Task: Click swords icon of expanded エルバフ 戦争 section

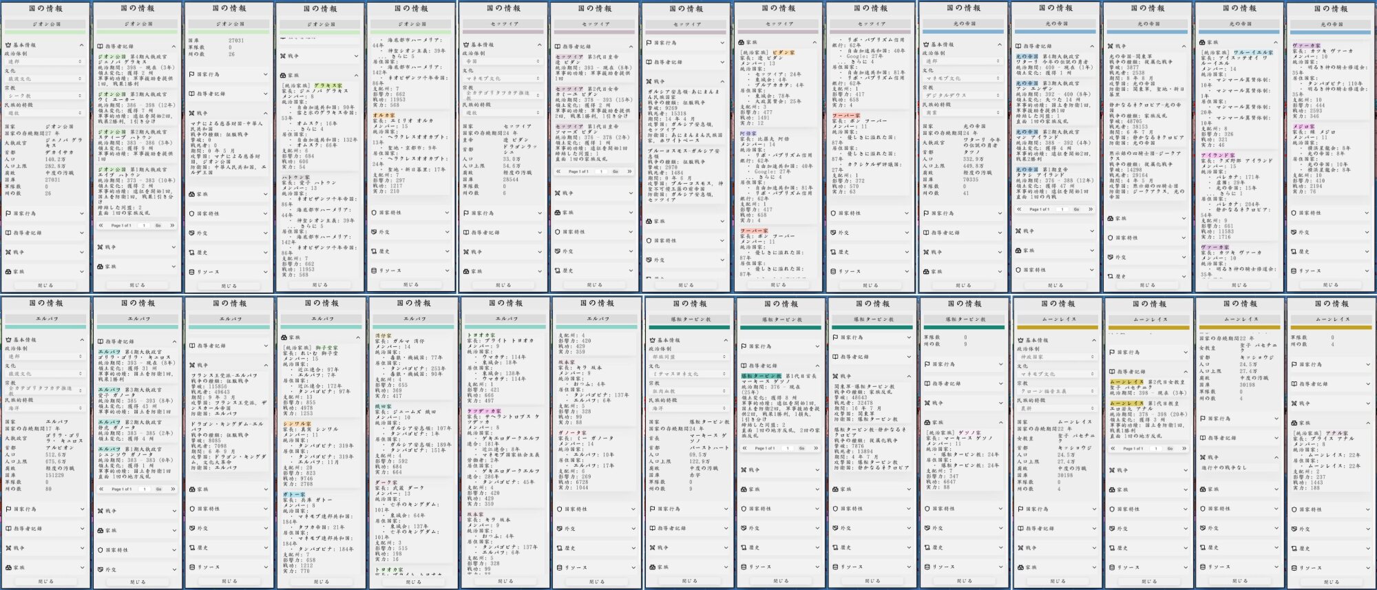Action: [192, 366]
